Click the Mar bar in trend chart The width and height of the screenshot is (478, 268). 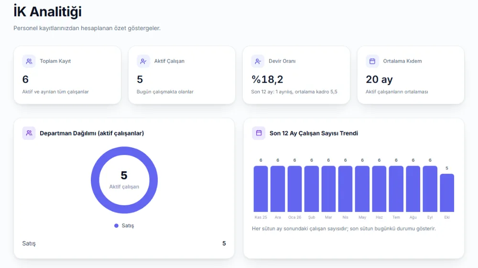pos(328,189)
